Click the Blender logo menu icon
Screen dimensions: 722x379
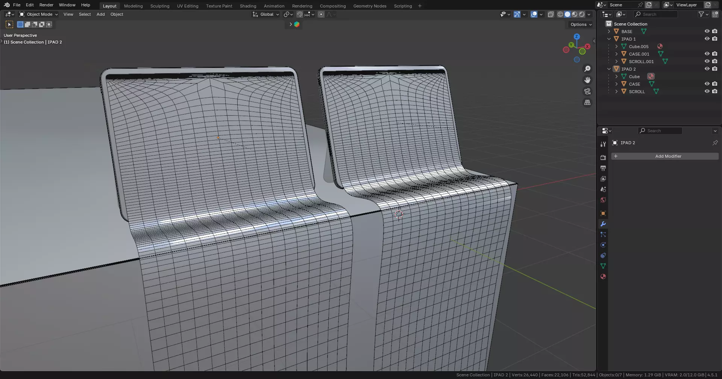[7, 5]
